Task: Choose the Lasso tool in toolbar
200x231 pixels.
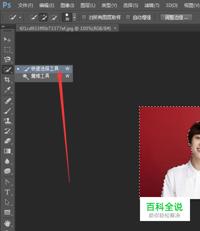Action: (x=7, y=60)
